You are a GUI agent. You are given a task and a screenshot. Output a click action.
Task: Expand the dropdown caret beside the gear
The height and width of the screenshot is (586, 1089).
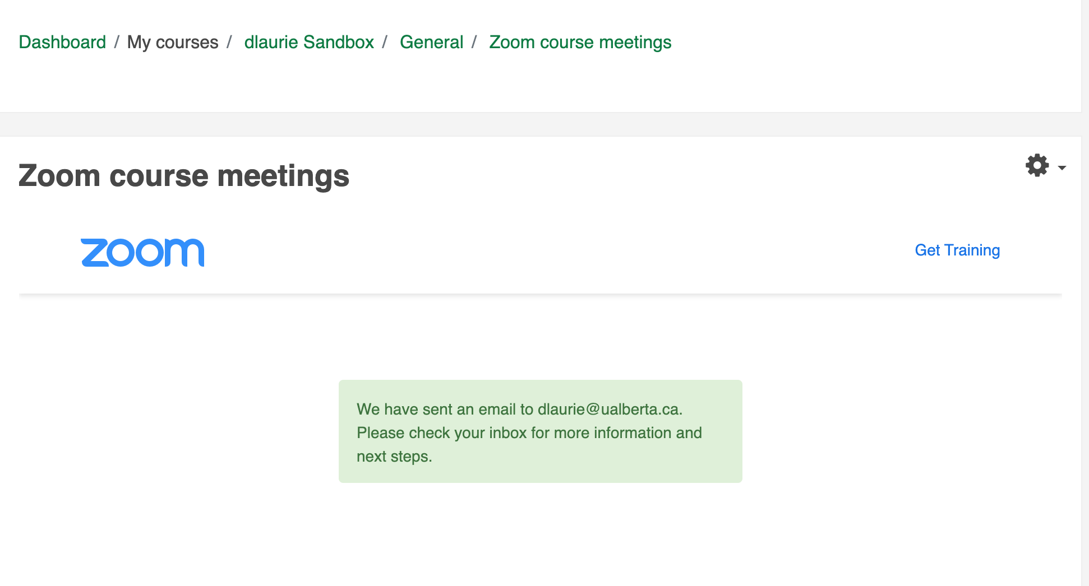click(1062, 168)
